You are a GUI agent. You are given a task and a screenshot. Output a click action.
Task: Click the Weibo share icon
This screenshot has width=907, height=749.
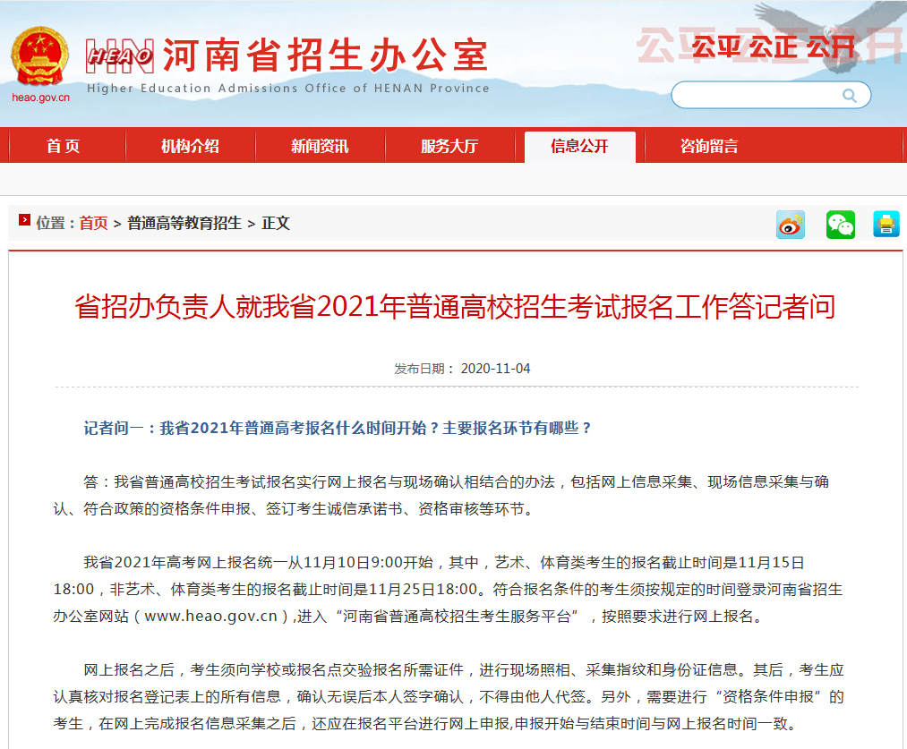(790, 225)
